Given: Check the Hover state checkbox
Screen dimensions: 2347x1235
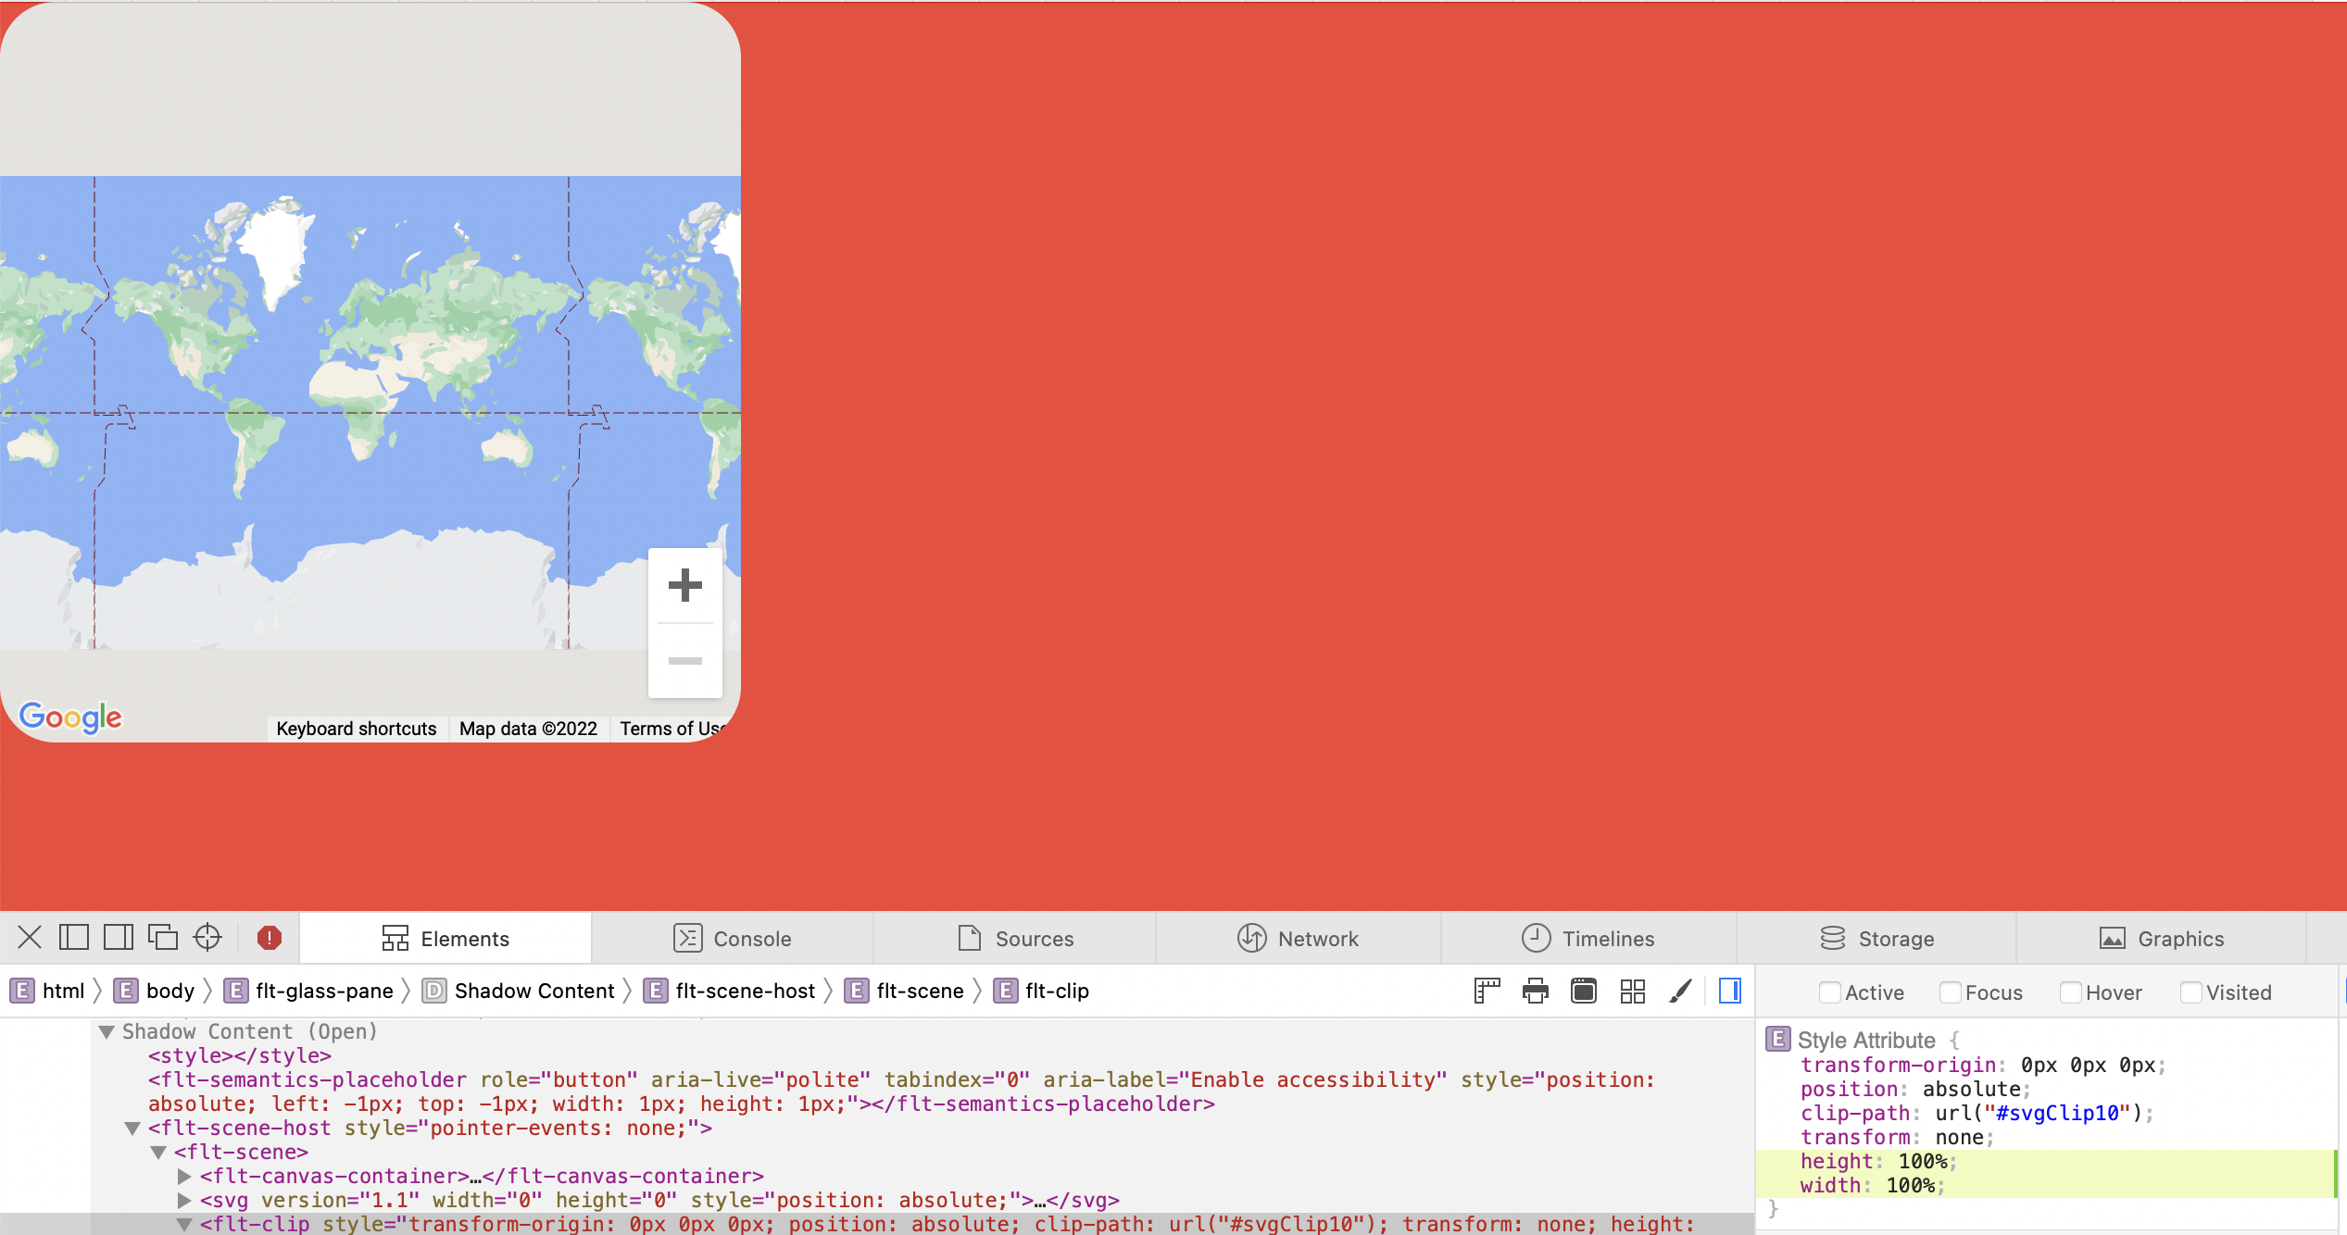Looking at the screenshot, I should 2071,992.
